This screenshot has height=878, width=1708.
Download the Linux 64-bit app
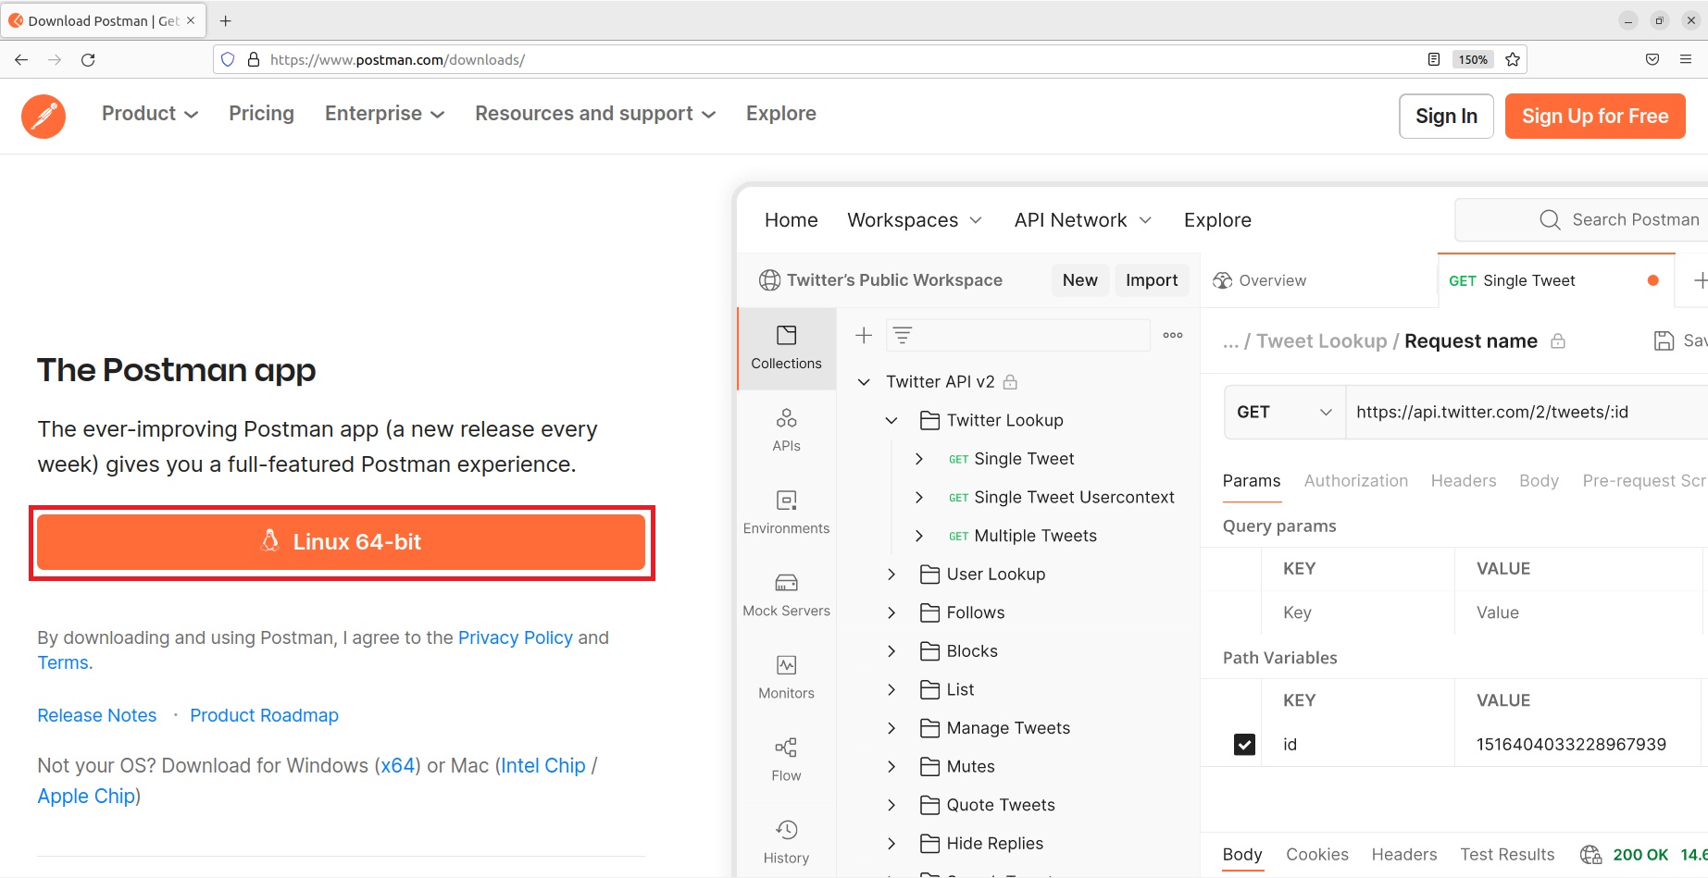(342, 542)
